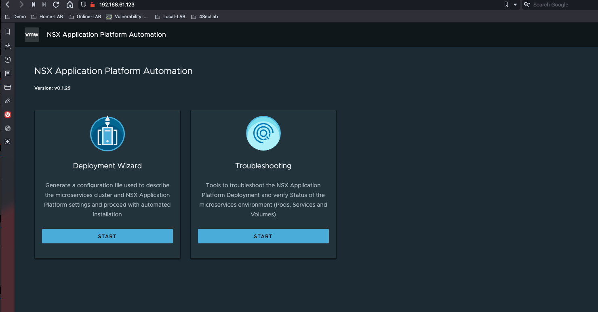Open the Translate panel in the sidebar
This screenshot has width=598, height=312.
click(7, 101)
